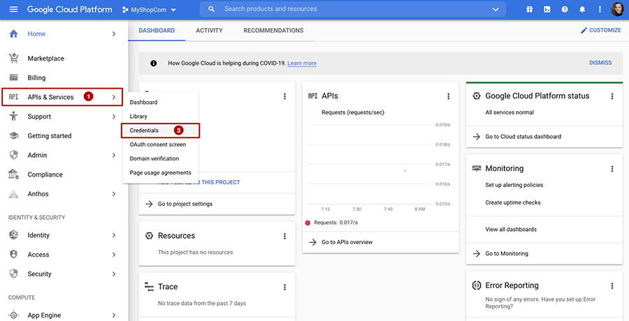Click View all dashboards

point(511,230)
